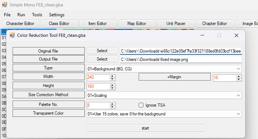Open the Chapter Editor
Viewport: 258px width, 139px height.
[215, 23]
